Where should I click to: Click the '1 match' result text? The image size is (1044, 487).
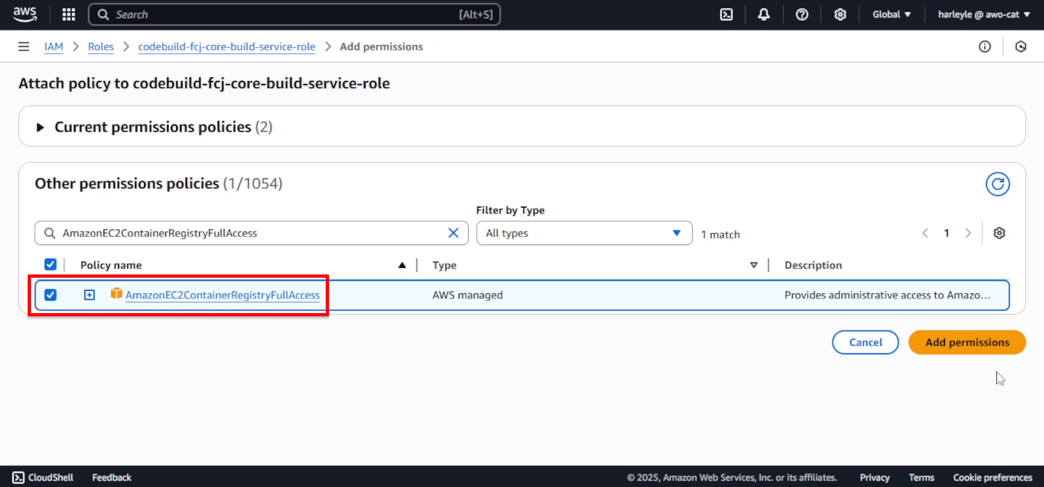[x=720, y=235]
